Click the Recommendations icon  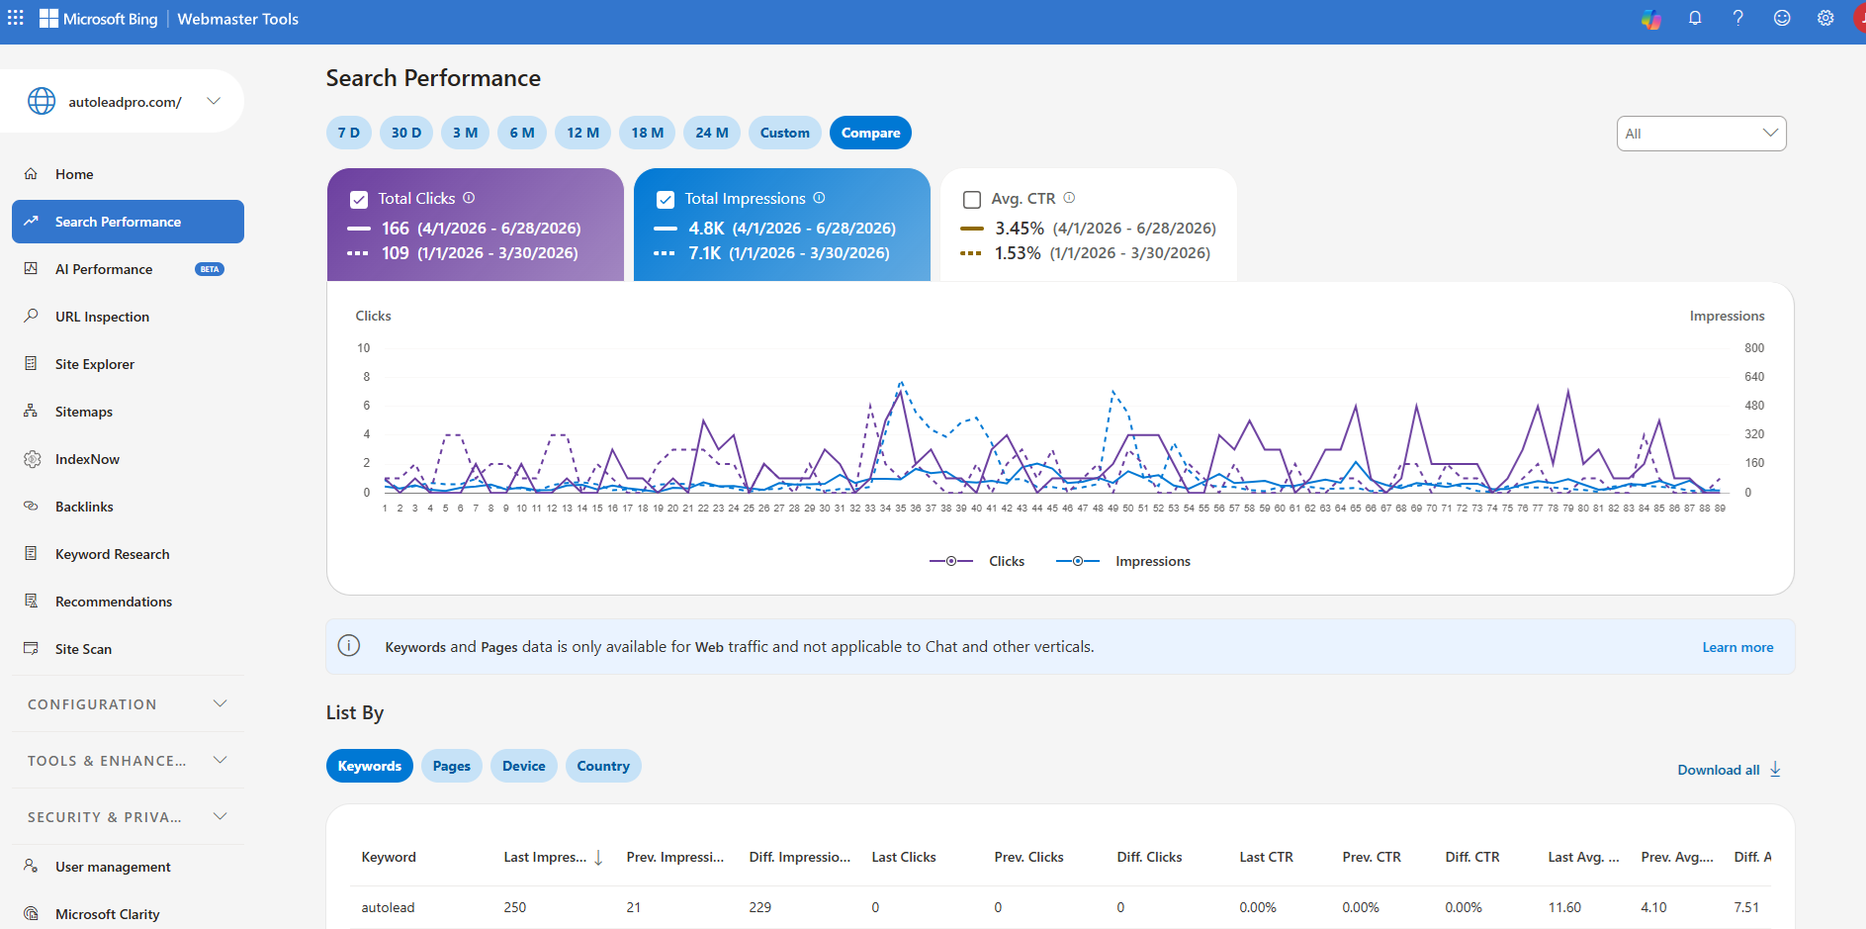pos(31,601)
